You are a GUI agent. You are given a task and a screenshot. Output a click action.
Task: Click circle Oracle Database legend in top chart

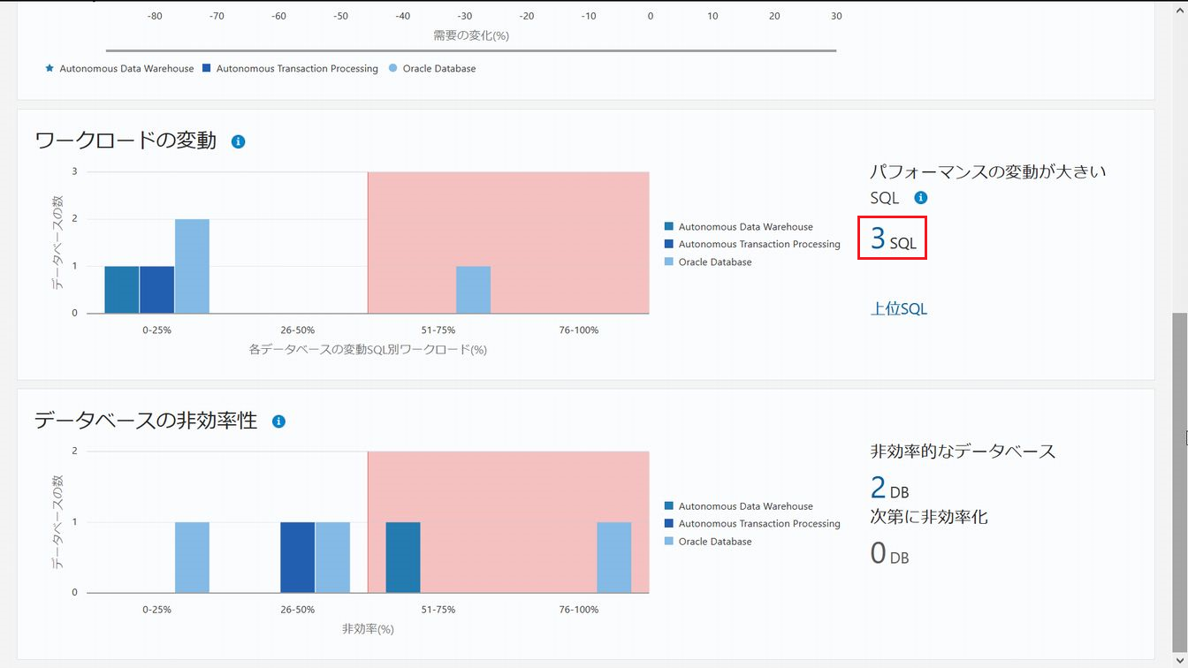432,68
